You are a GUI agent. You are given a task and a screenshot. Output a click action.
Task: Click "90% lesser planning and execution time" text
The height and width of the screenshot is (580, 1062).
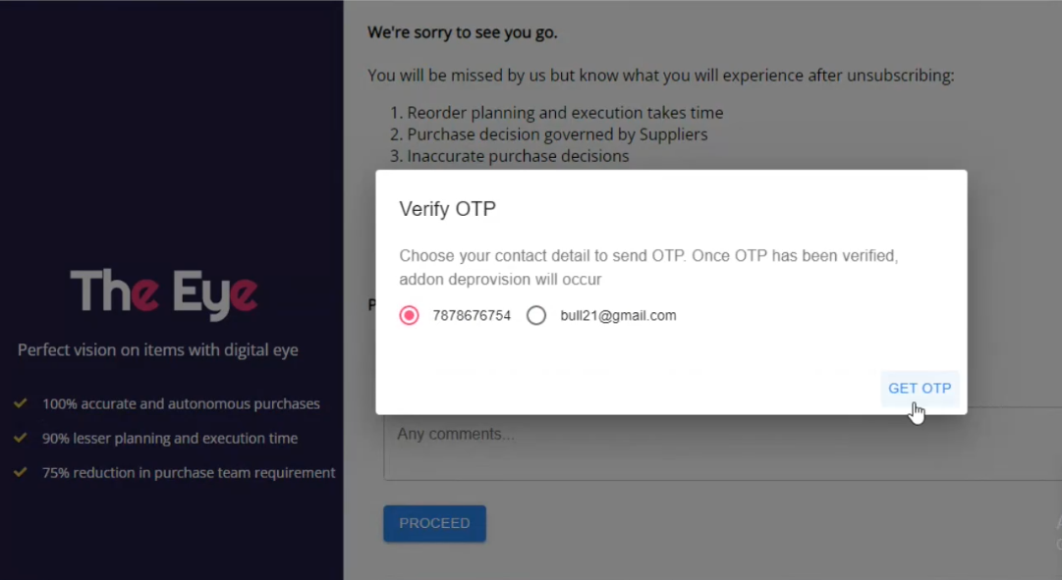coord(170,438)
